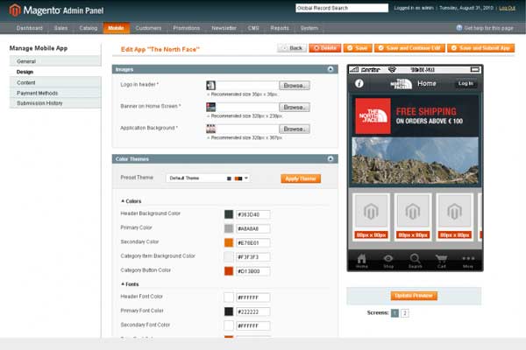Tap the Shop eye icon in preview
Image resolution: width=526 pixels, height=350 pixels.
pos(388,261)
